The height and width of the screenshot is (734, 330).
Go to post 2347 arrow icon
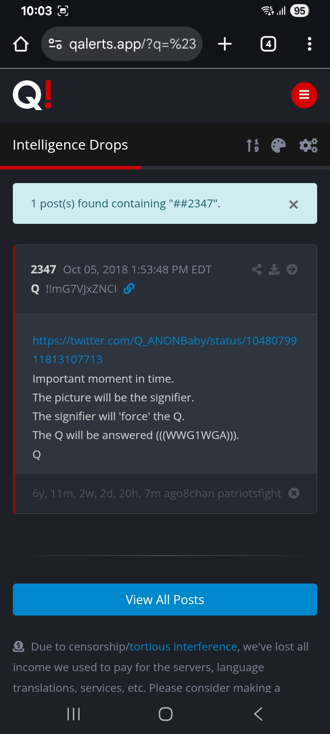coord(292,269)
